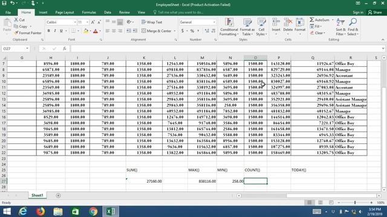
Task: Apply font color with red A icon
Action: 96,31
